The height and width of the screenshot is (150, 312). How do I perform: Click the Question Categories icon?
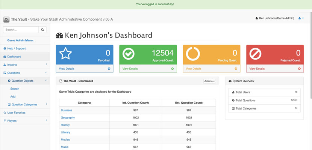click(x=9, y=104)
